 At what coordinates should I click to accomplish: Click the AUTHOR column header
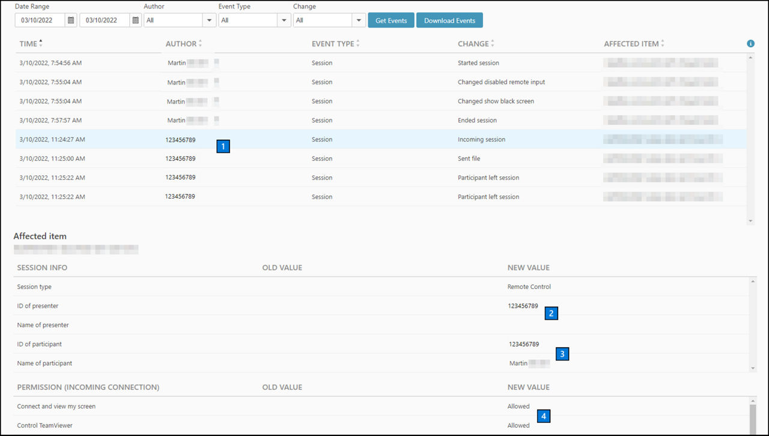(x=181, y=44)
